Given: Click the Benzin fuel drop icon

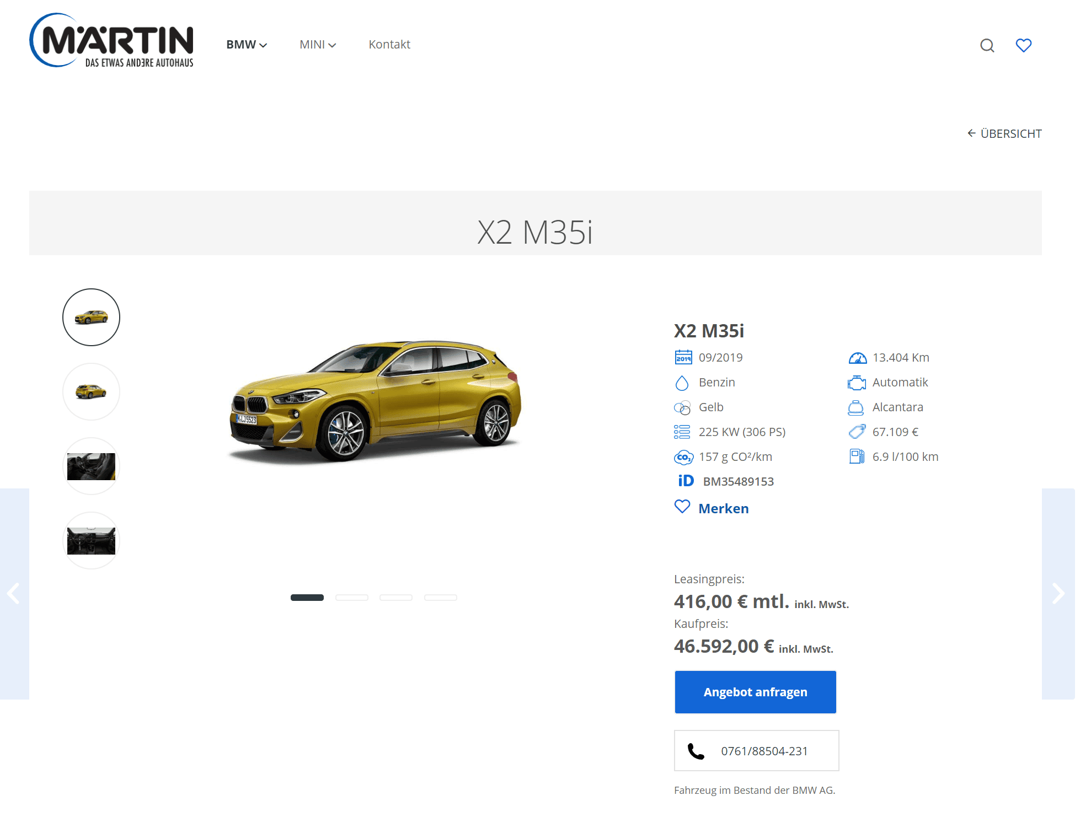Looking at the screenshot, I should [x=682, y=383].
